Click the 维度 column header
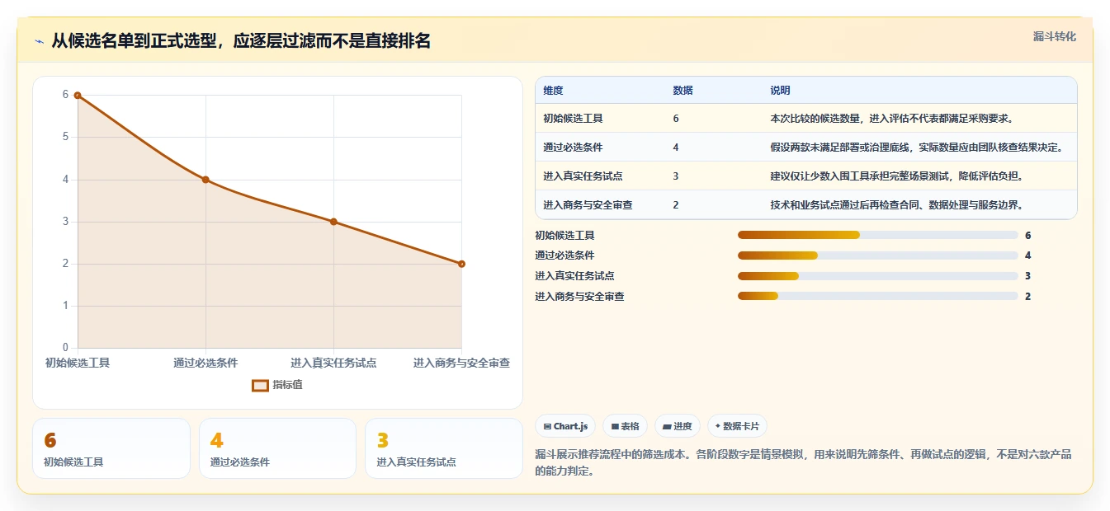 (x=553, y=91)
